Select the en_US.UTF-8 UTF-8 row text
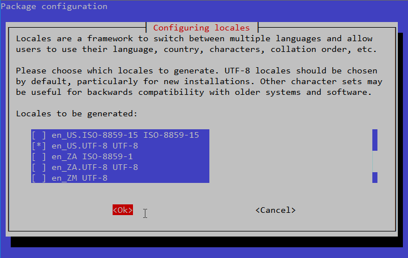This screenshot has width=408, height=258. pyautogui.click(x=95, y=146)
